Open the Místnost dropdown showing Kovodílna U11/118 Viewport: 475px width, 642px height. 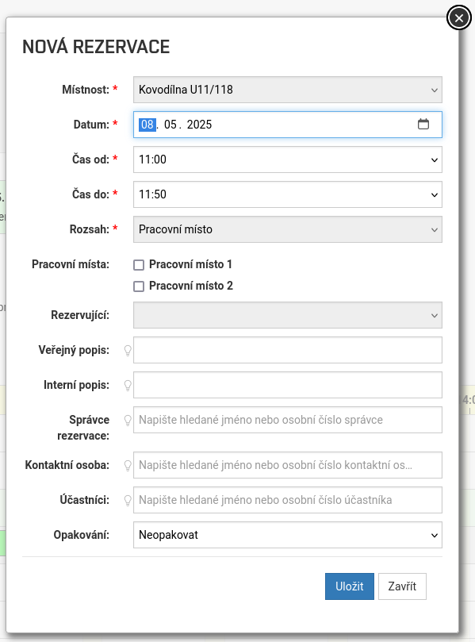(x=288, y=90)
